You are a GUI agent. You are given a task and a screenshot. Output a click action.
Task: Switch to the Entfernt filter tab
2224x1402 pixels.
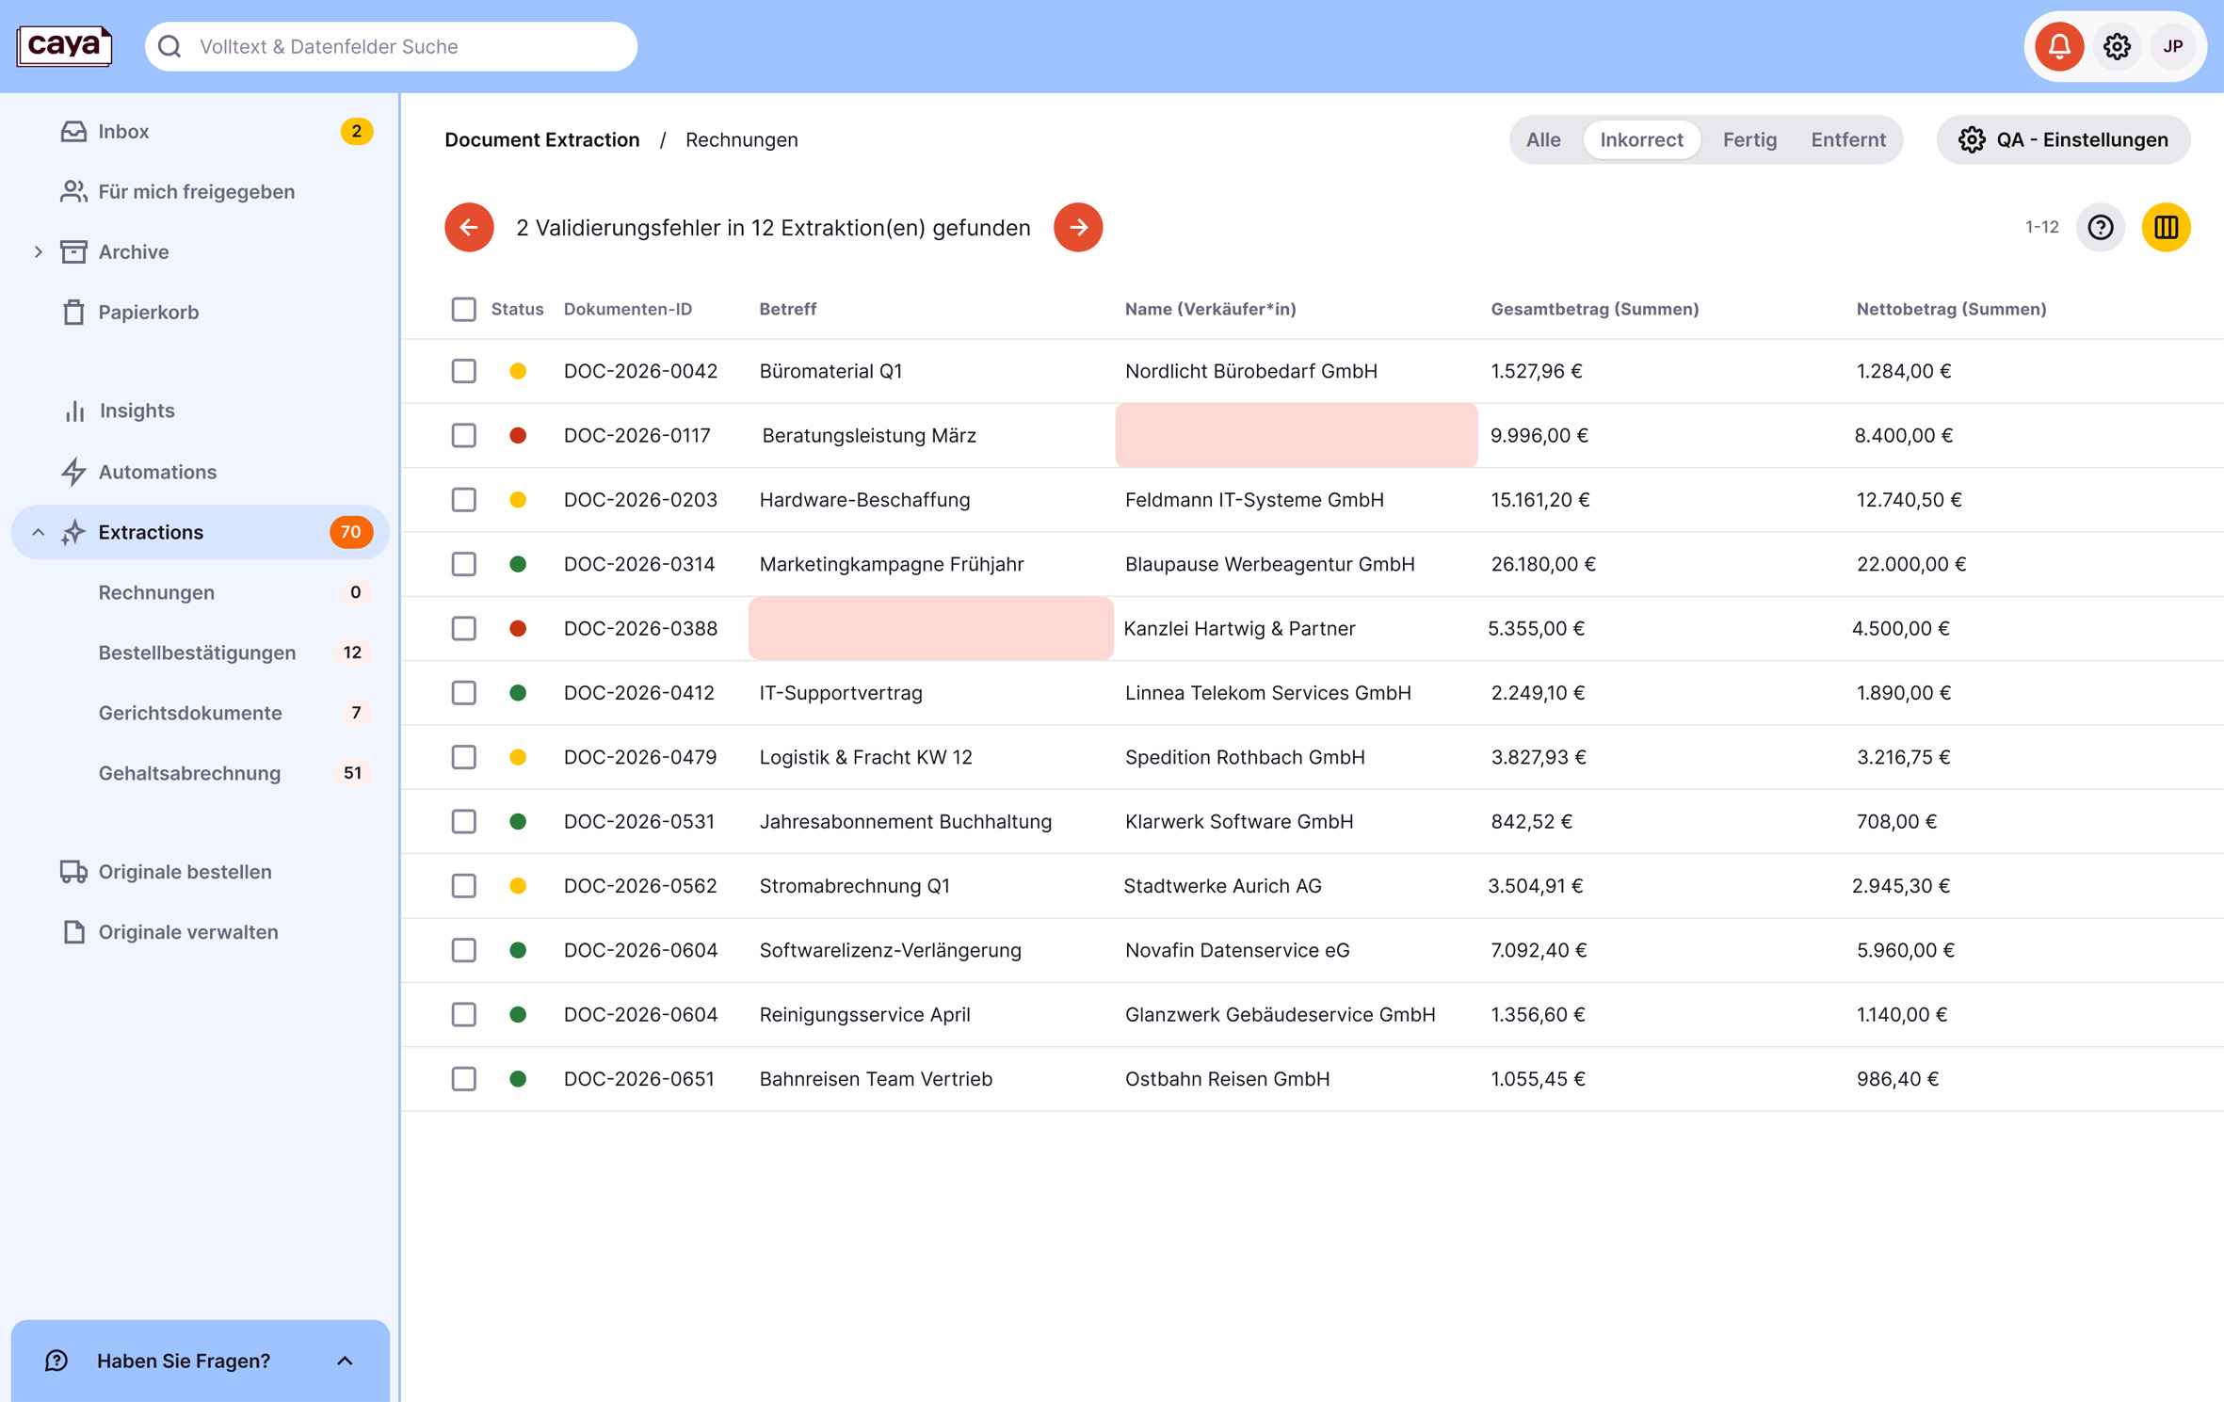(x=1847, y=139)
